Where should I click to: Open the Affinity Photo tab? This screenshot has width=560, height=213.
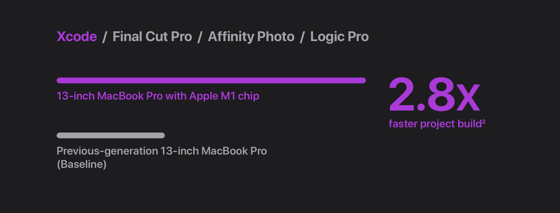tap(251, 37)
